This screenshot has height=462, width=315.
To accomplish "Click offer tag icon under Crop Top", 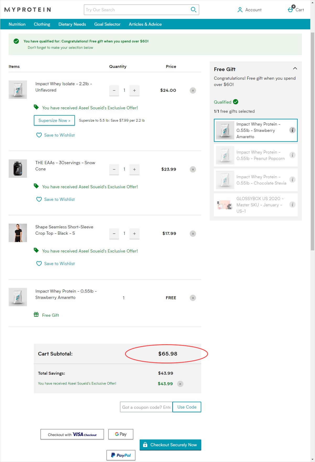I will click(36, 250).
